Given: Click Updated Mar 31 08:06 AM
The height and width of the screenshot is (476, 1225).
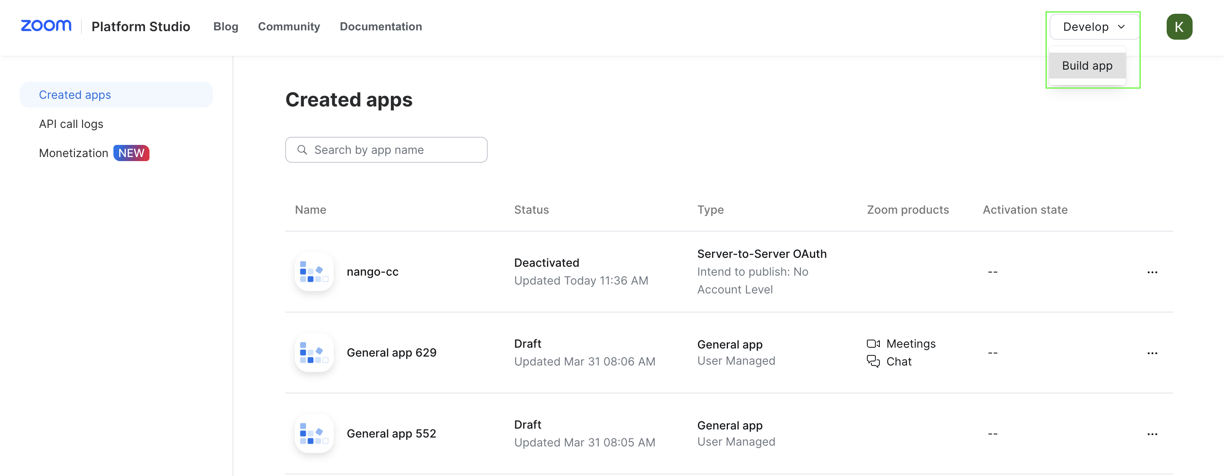Looking at the screenshot, I should (x=585, y=361).
